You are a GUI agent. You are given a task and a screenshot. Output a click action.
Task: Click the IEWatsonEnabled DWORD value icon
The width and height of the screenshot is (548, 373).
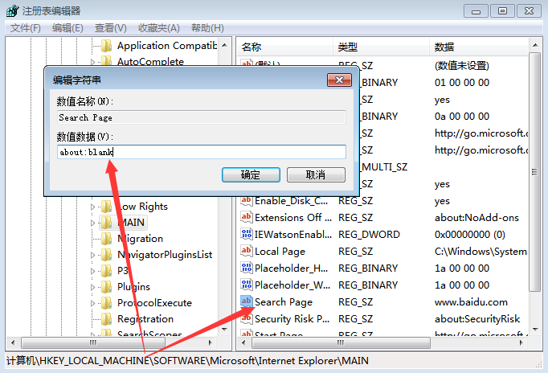(247, 235)
